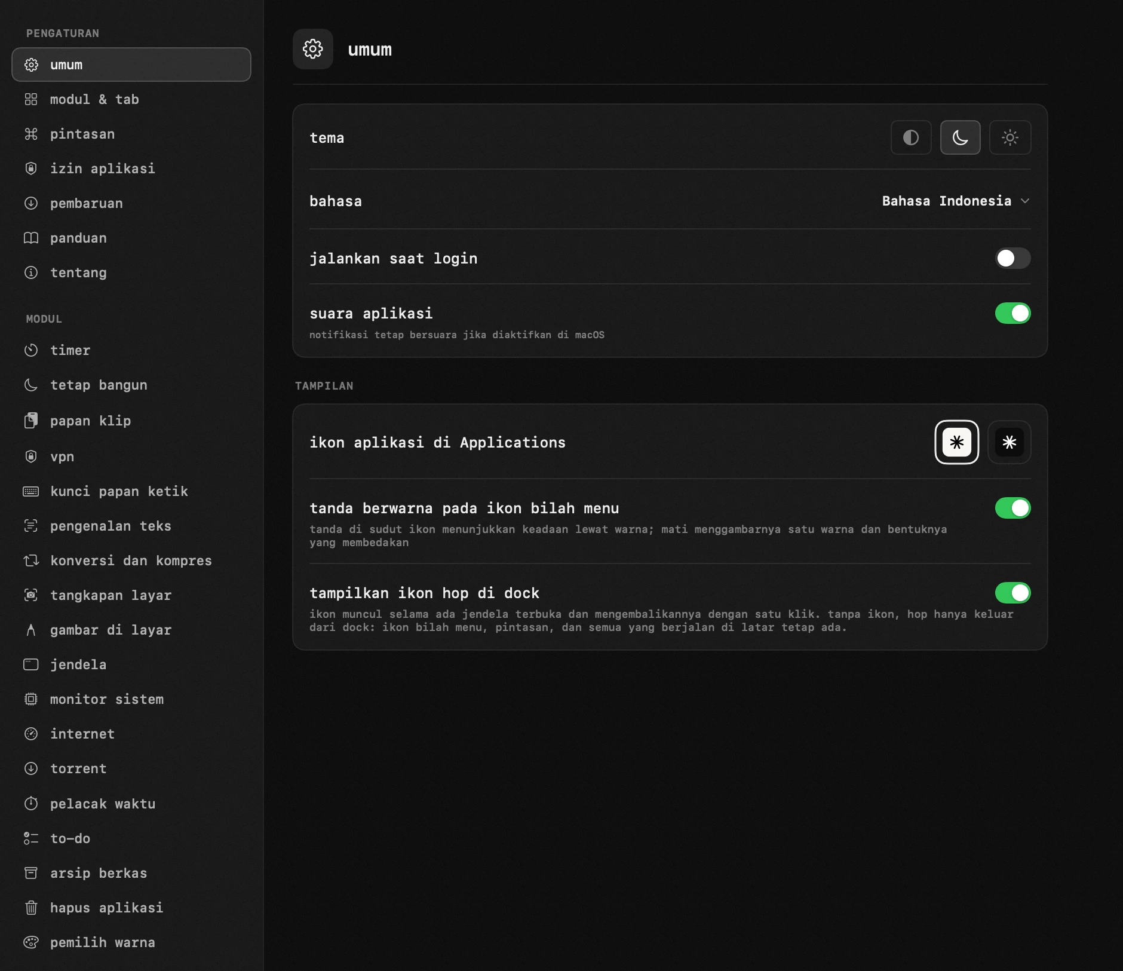Click the pengenalan teks scan icon
The width and height of the screenshot is (1123, 971).
(31, 526)
